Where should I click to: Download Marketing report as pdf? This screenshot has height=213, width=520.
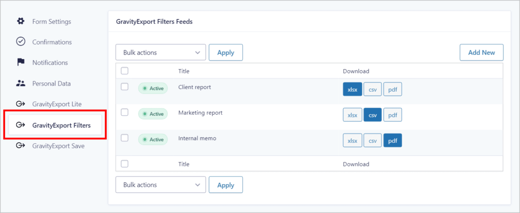point(393,115)
